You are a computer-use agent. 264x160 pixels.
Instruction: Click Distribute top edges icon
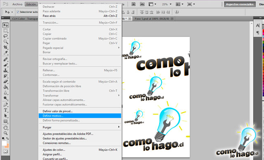[x=142, y=12]
